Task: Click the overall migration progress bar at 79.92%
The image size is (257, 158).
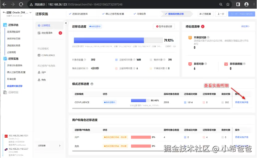Action: click(x=118, y=40)
